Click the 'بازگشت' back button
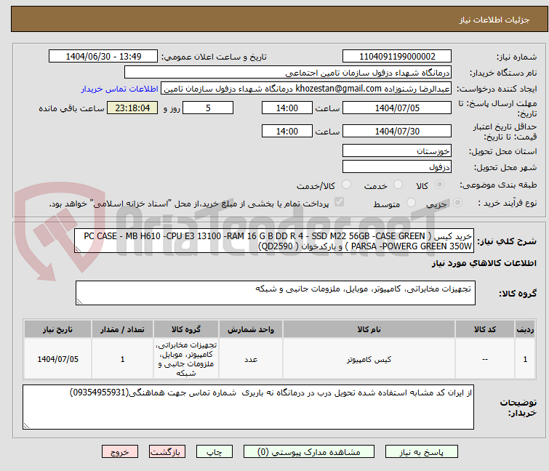The height and width of the screenshot is (471, 549). click(167, 451)
